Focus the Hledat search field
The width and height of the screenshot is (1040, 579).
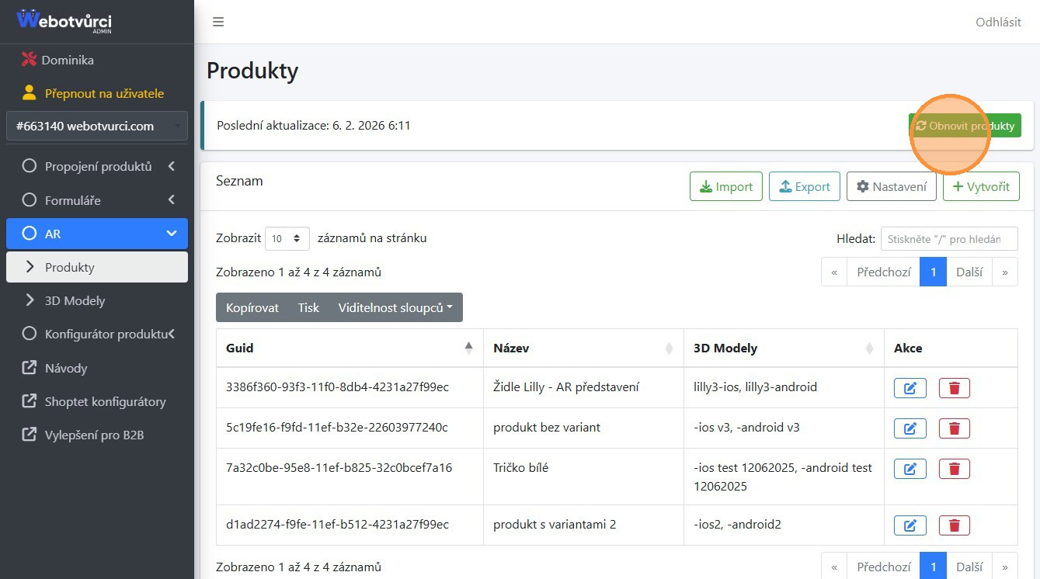tap(949, 239)
